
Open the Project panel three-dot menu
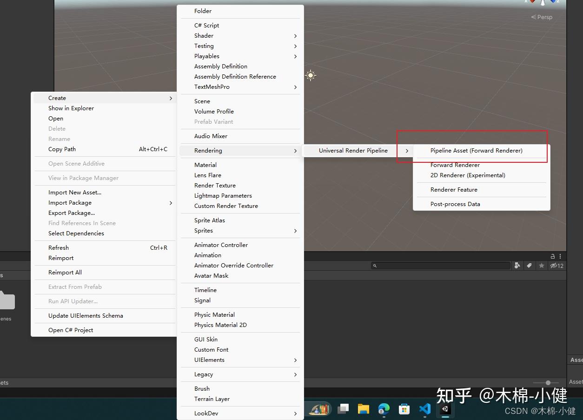tap(559, 256)
